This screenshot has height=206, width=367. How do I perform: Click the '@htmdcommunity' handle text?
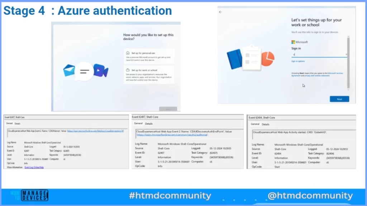click(310, 196)
